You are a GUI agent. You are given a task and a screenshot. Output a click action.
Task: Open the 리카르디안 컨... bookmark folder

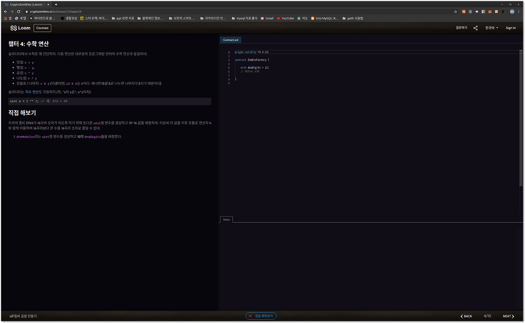click(213, 18)
